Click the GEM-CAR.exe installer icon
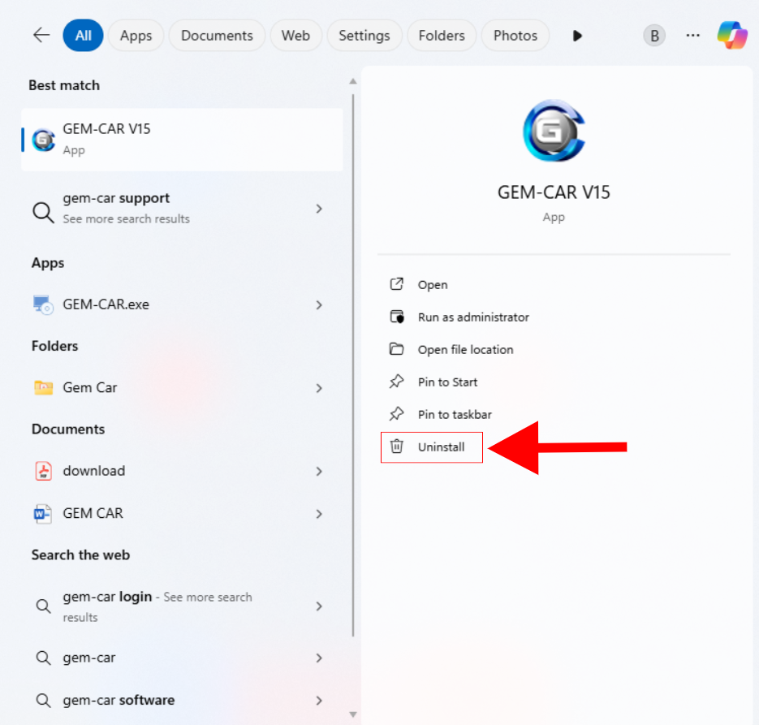Viewport: 759px width, 725px height. pyautogui.click(x=43, y=304)
